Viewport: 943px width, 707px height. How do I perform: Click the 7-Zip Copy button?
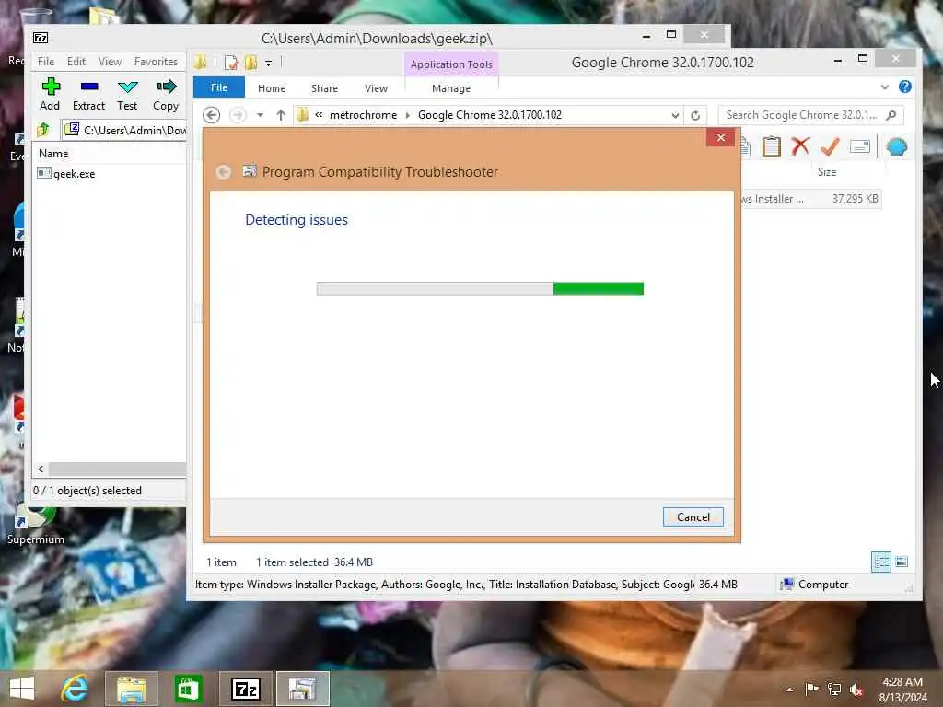click(x=166, y=95)
